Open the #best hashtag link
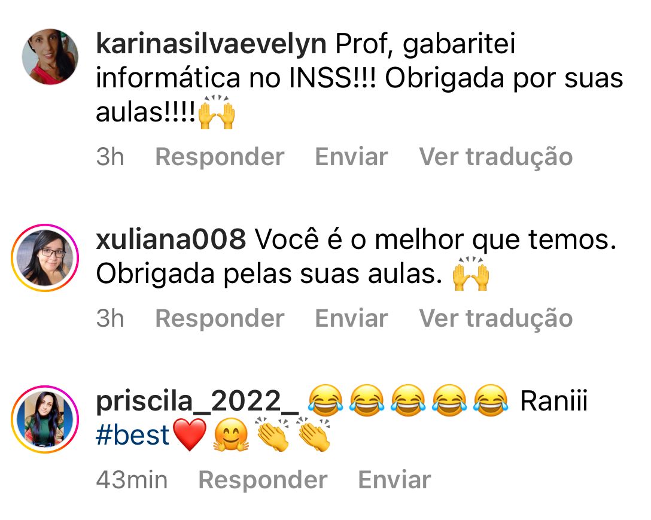 click(132, 435)
